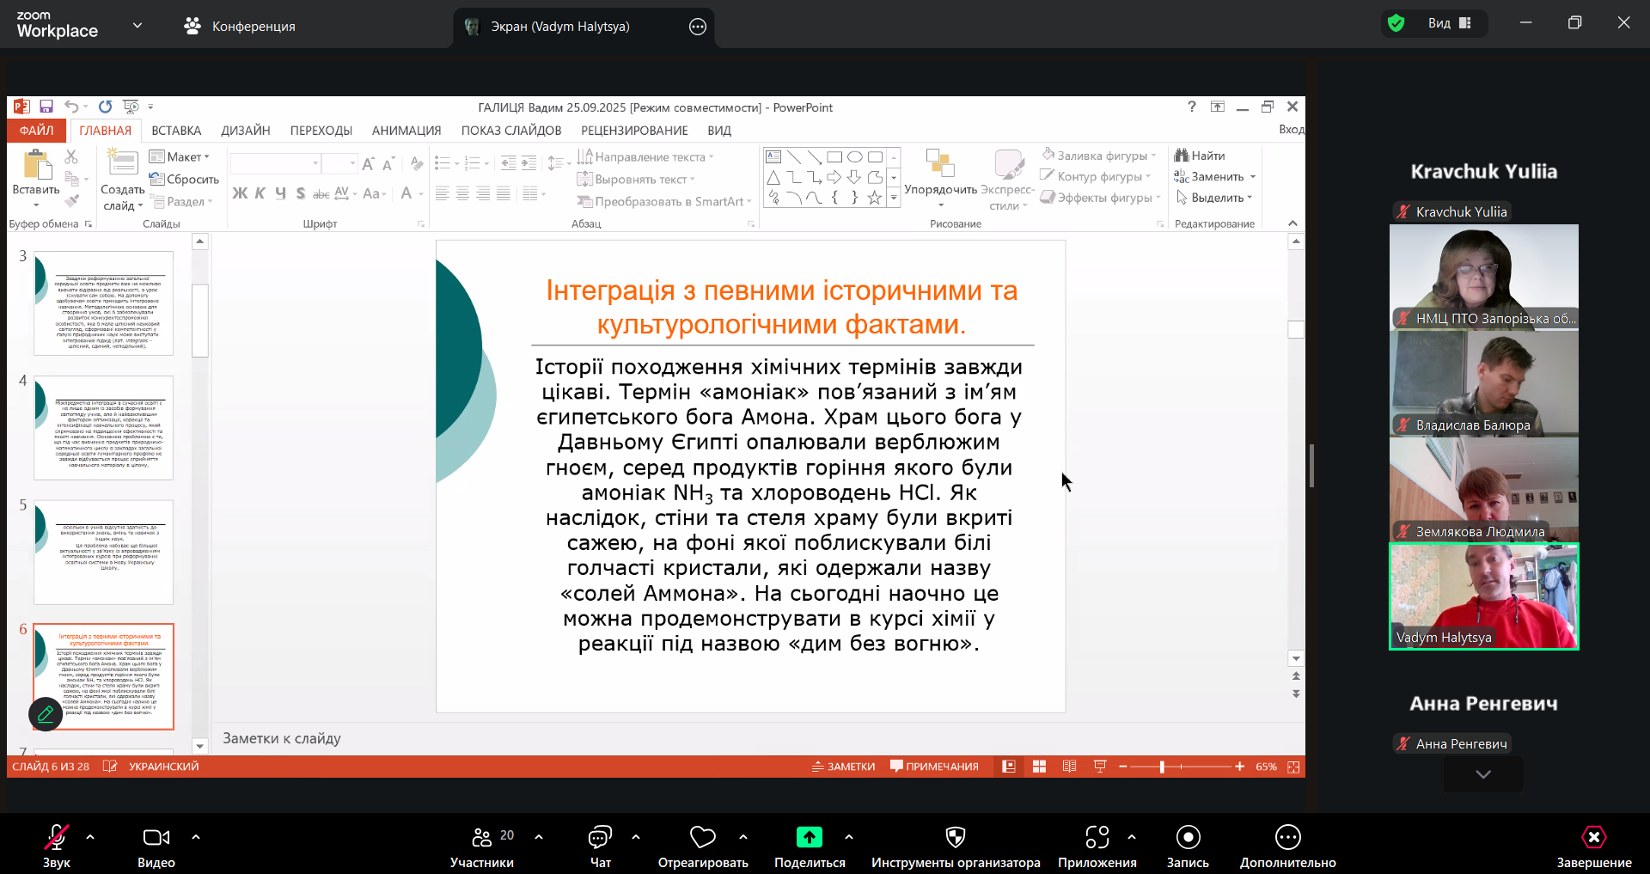Viewport: 1650px width, 874px height.
Task: Open Zoom Participants panel
Action: [482, 846]
